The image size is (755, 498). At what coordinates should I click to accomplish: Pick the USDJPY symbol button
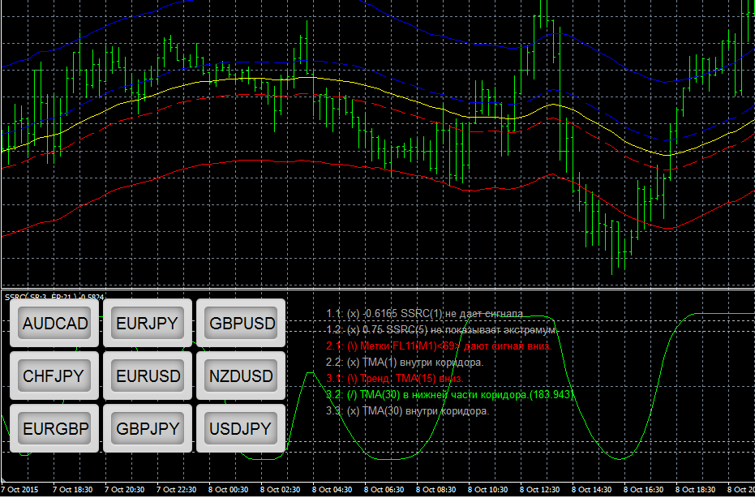[241, 428]
